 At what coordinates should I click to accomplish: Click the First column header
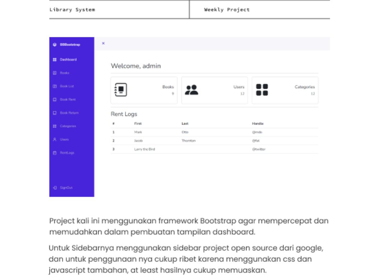click(x=138, y=124)
